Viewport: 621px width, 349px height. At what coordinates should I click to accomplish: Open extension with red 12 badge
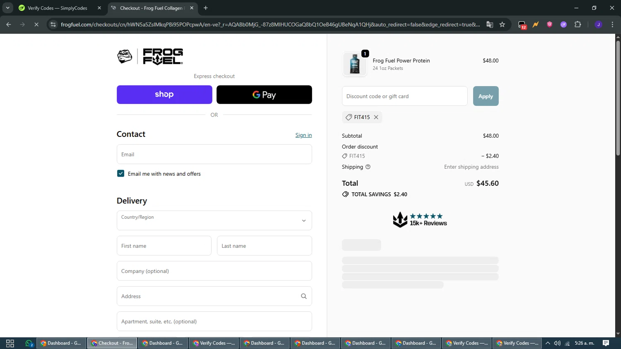tap(522, 25)
